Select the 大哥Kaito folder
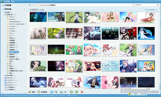This screenshot has width=161, height=97. pyautogui.click(x=12, y=47)
